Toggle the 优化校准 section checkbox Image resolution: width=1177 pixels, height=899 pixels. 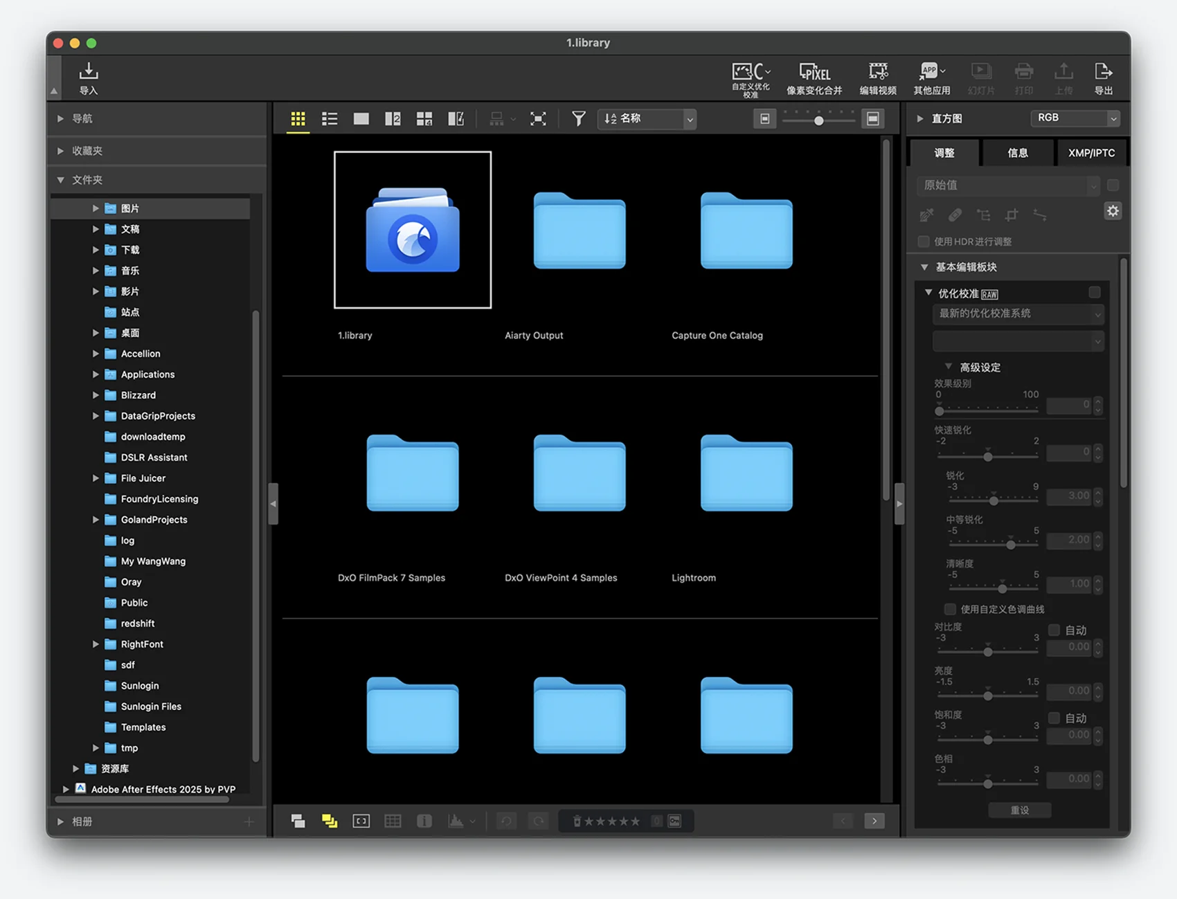click(1095, 293)
